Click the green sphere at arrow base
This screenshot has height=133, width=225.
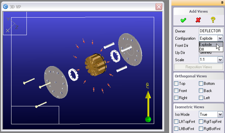[148, 119]
